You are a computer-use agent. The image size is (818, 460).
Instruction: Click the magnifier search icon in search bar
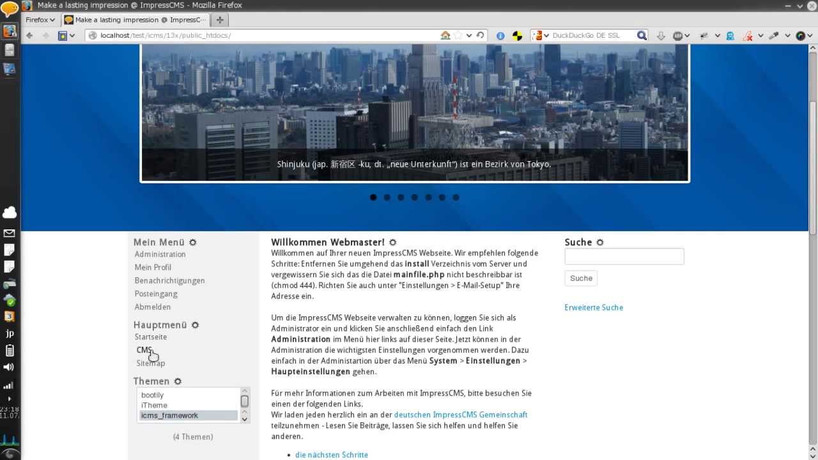tap(642, 36)
